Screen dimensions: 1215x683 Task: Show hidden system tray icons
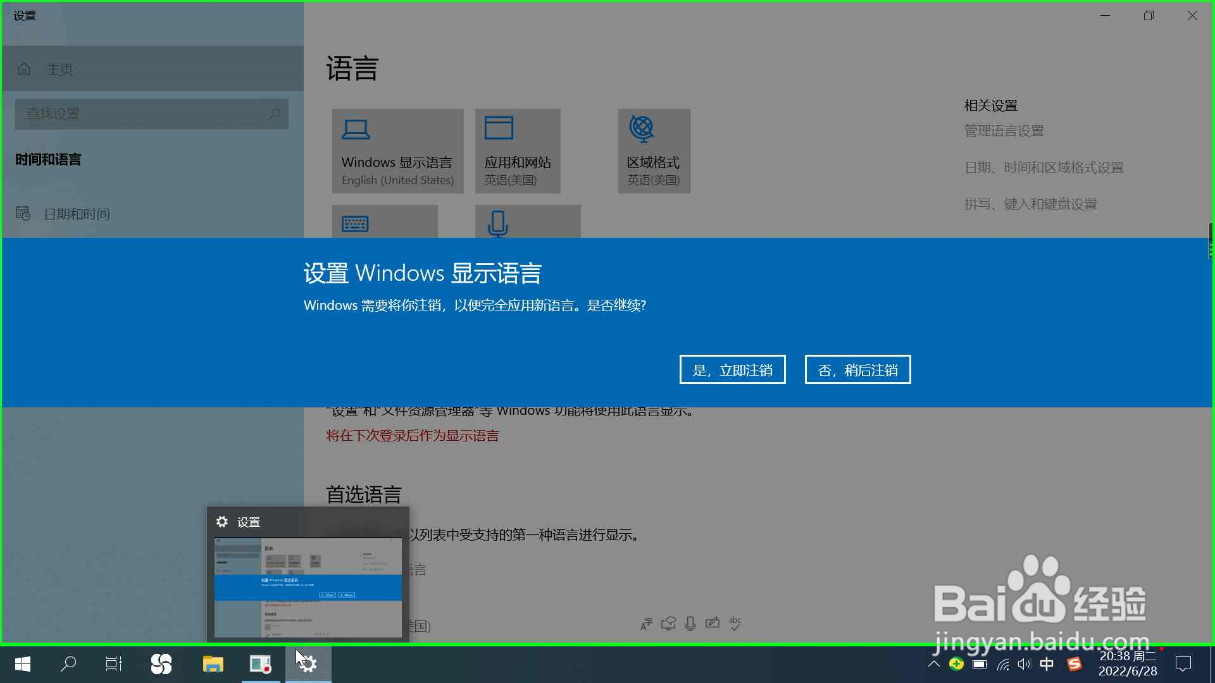pyautogui.click(x=933, y=664)
